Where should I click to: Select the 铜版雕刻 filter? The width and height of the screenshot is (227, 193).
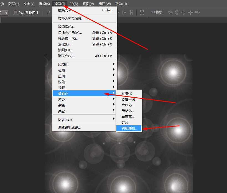pos(129,128)
